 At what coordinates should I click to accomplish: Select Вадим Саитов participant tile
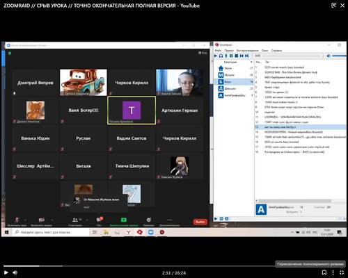(132, 138)
